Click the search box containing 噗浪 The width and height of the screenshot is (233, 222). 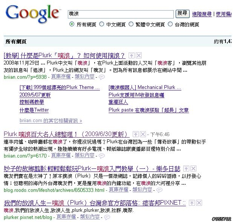coord(121,14)
